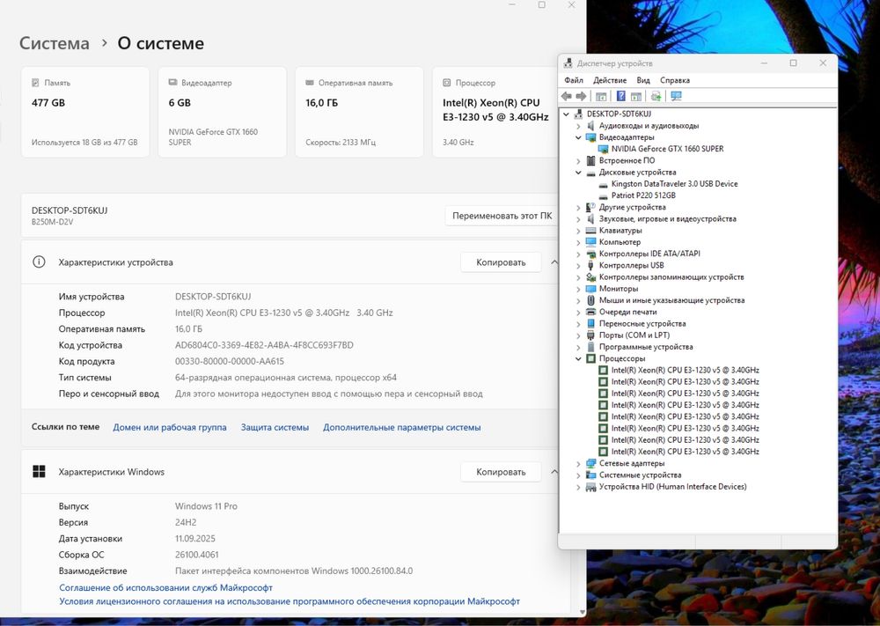Click Копировать in Характеристики Windows section
Screen dimensions: 880x626
coord(501,472)
